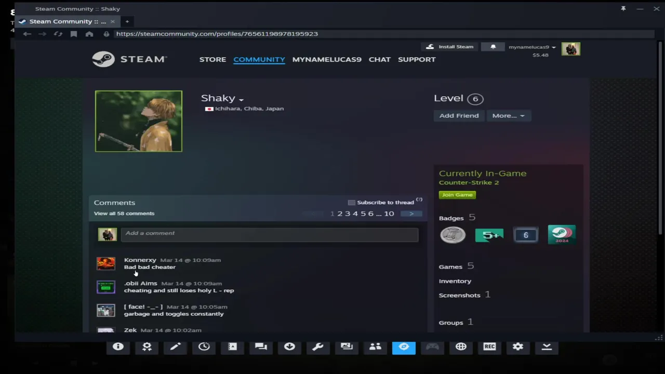
Task: Open the notifications bell
Action: point(493,47)
